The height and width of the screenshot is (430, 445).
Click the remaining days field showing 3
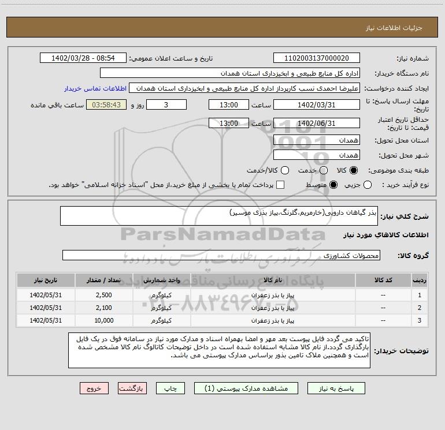[166, 105]
